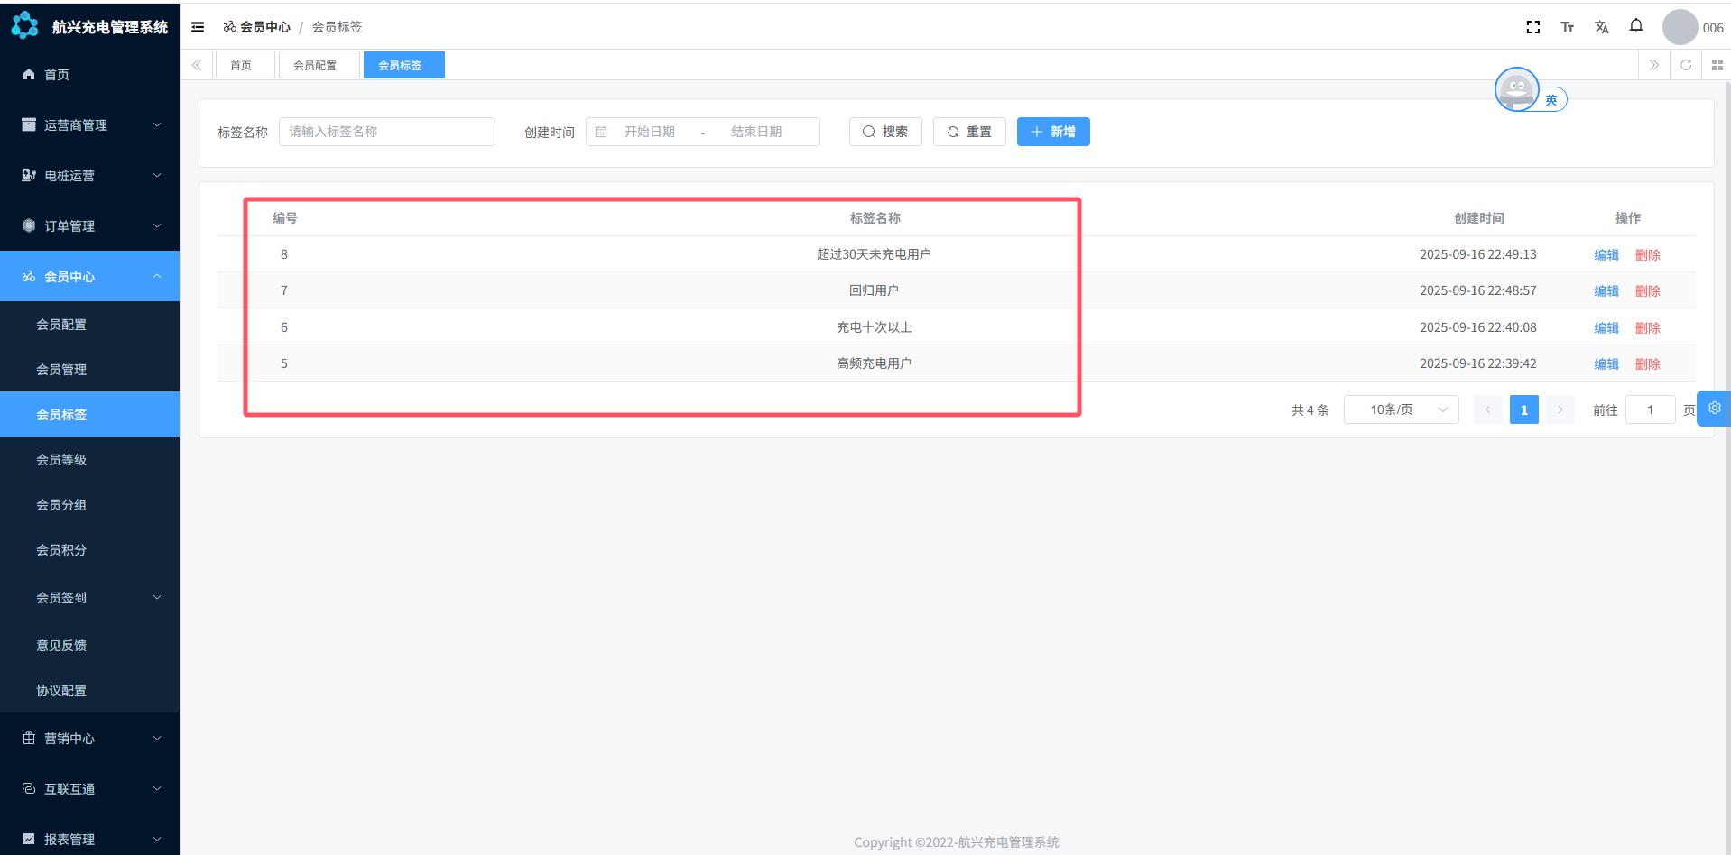Select 会员等级 in the sidebar
This screenshot has width=1731, height=855.
click(61, 460)
